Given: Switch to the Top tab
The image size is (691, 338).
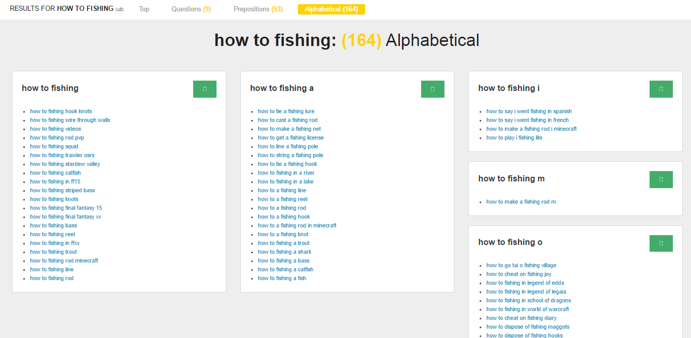Looking at the screenshot, I should [x=144, y=9].
